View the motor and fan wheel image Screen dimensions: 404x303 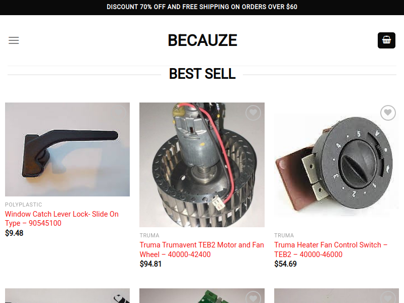[202, 165]
